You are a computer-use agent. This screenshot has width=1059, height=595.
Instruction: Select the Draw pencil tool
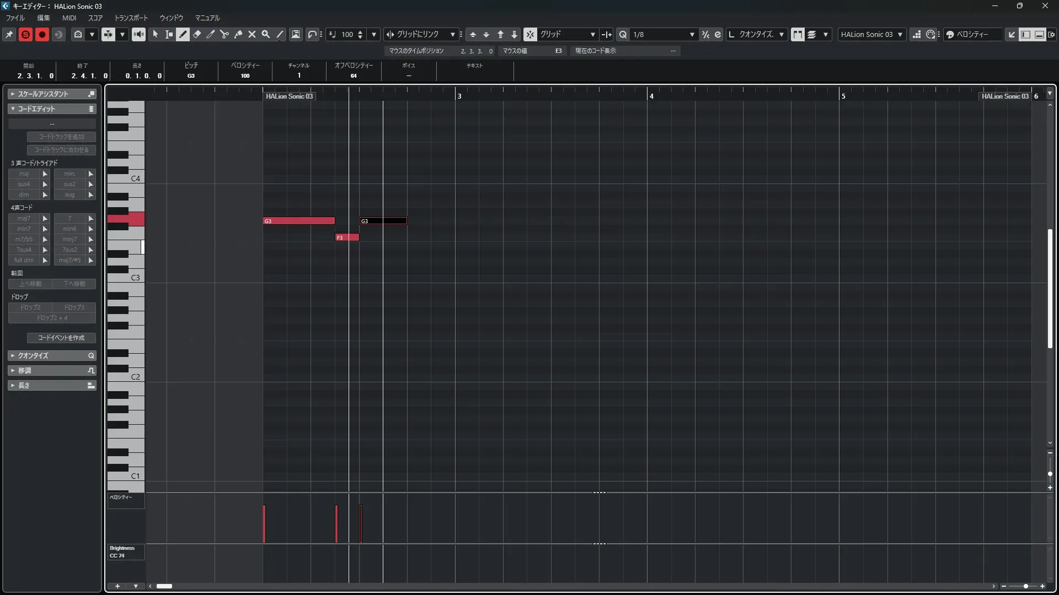[183, 34]
